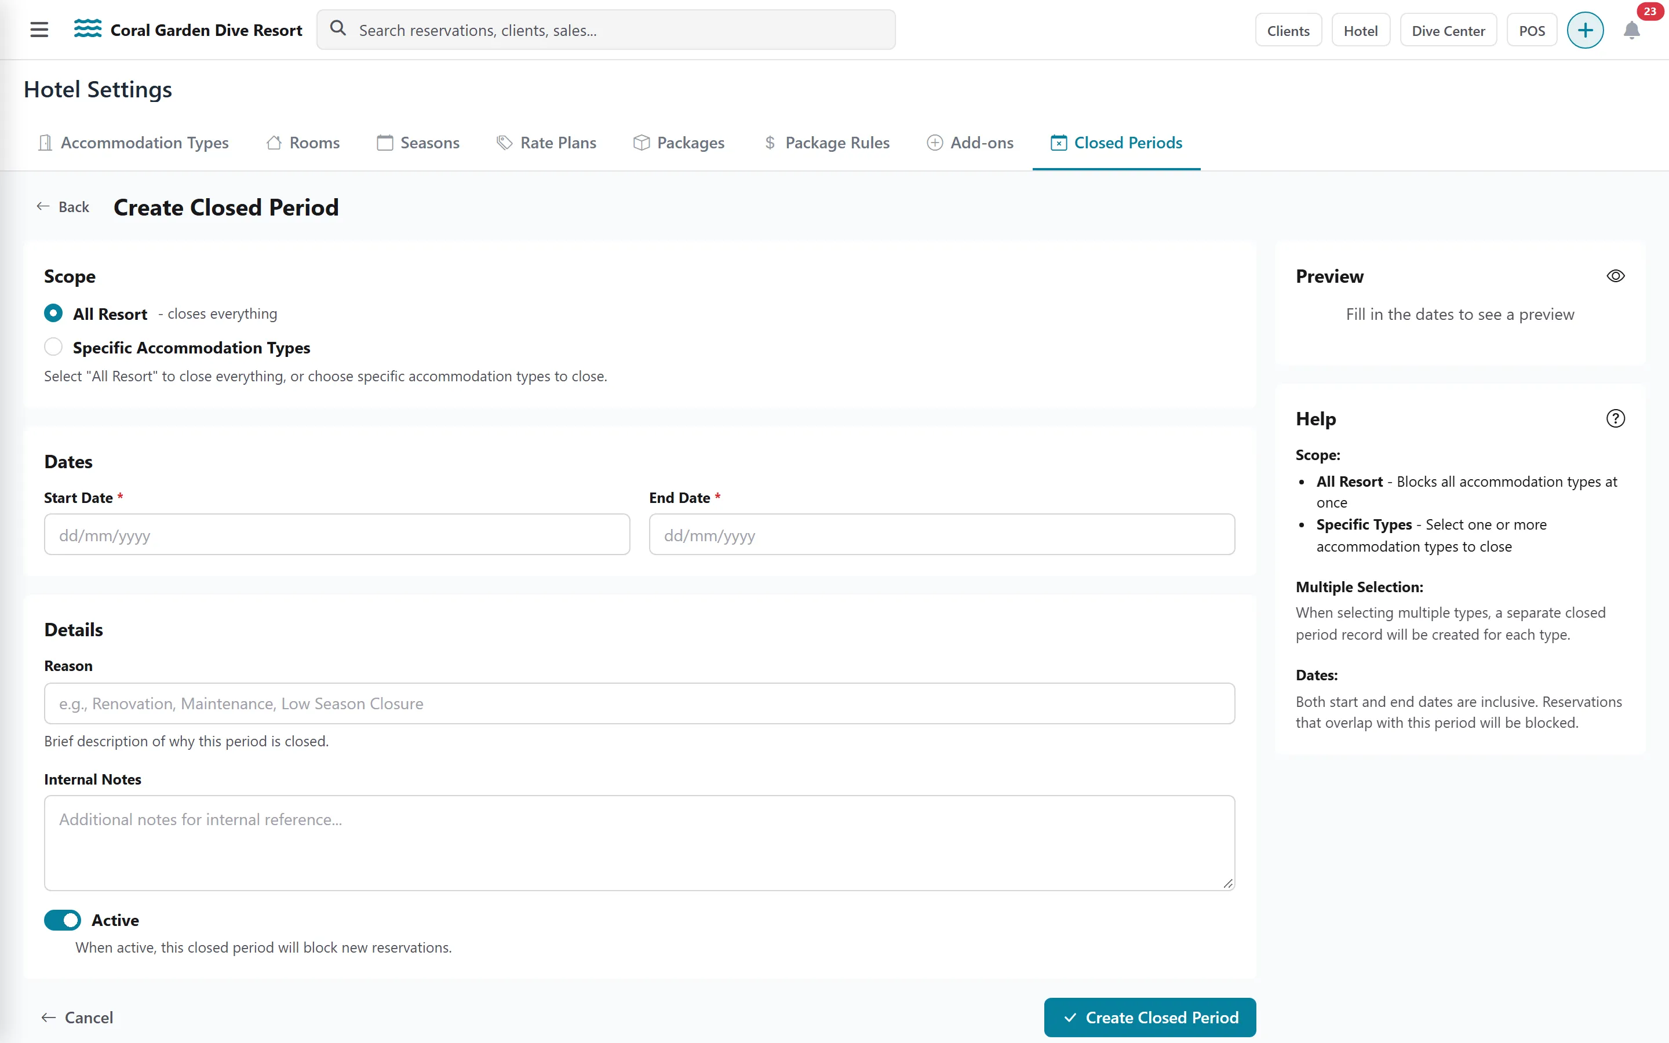Click the search magnifier icon
1669x1043 pixels.
[x=338, y=28]
